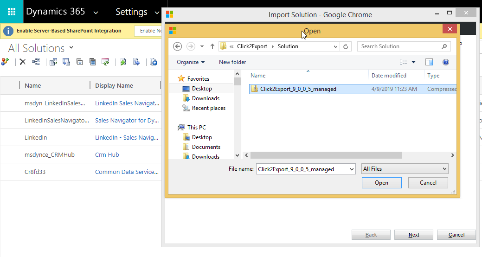Click the Open button in the file dialog

(x=381, y=183)
